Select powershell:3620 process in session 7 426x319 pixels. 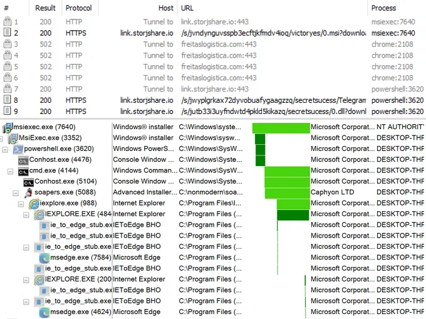tap(397, 89)
